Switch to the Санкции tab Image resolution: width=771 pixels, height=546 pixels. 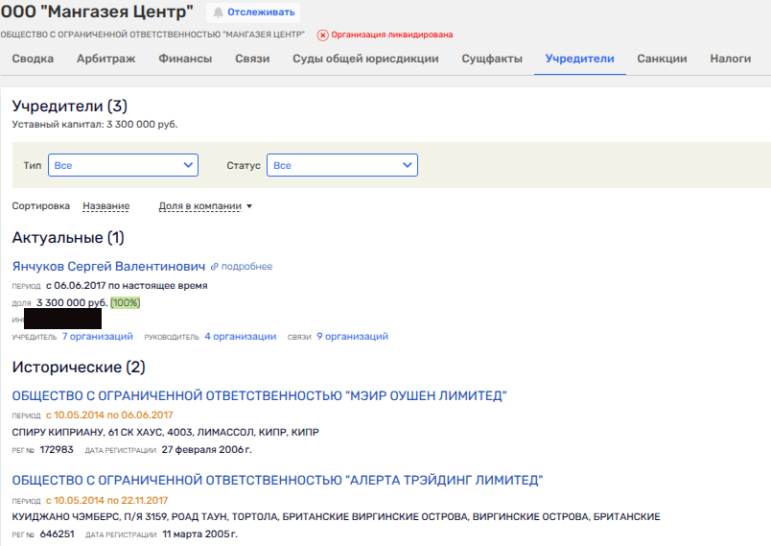[662, 59]
